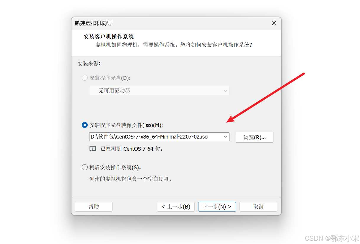The height and width of the screenshot is (244, 360).
Task: Cancel the wizard with 取消
Action: pyautogui.click(x=258, y=207)
